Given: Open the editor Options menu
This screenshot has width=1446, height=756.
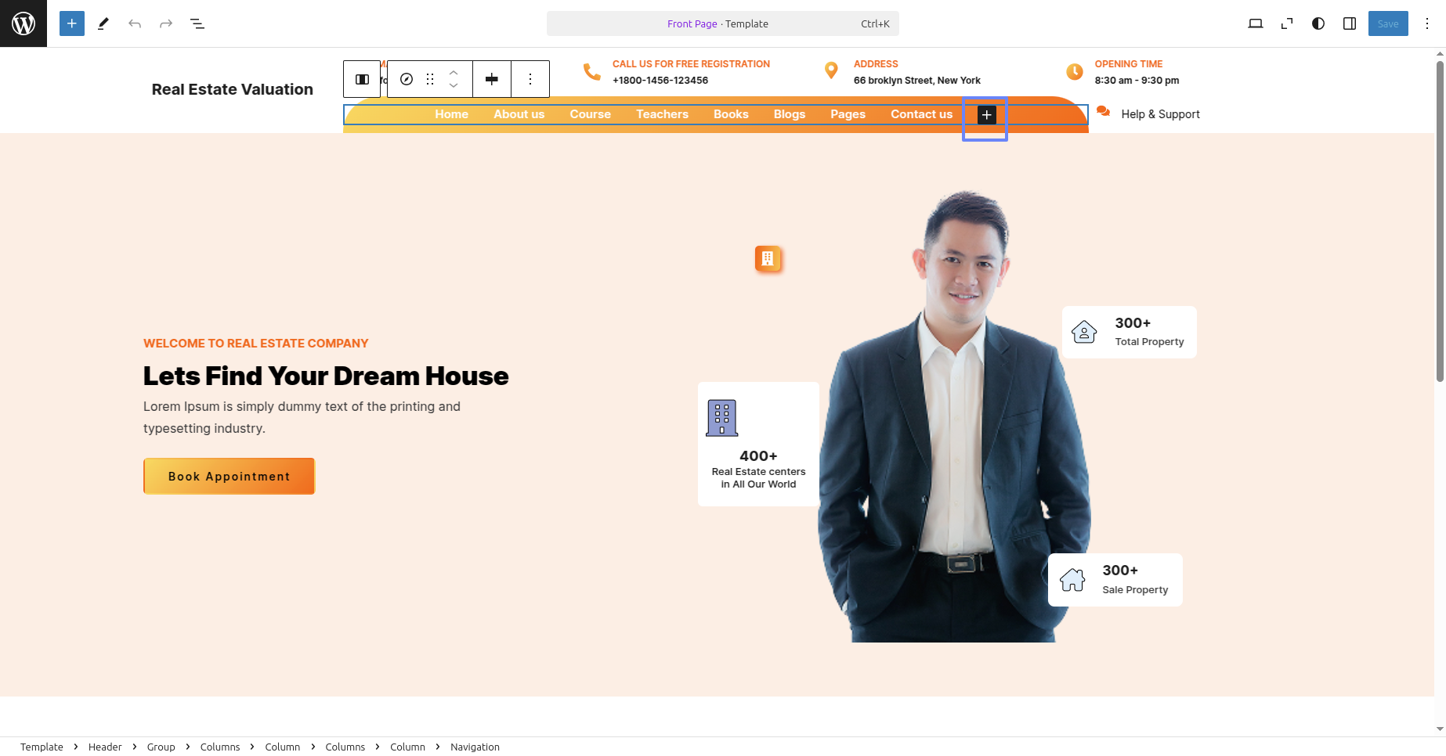Looking at the screenshot, I should tap(1427, 23).
